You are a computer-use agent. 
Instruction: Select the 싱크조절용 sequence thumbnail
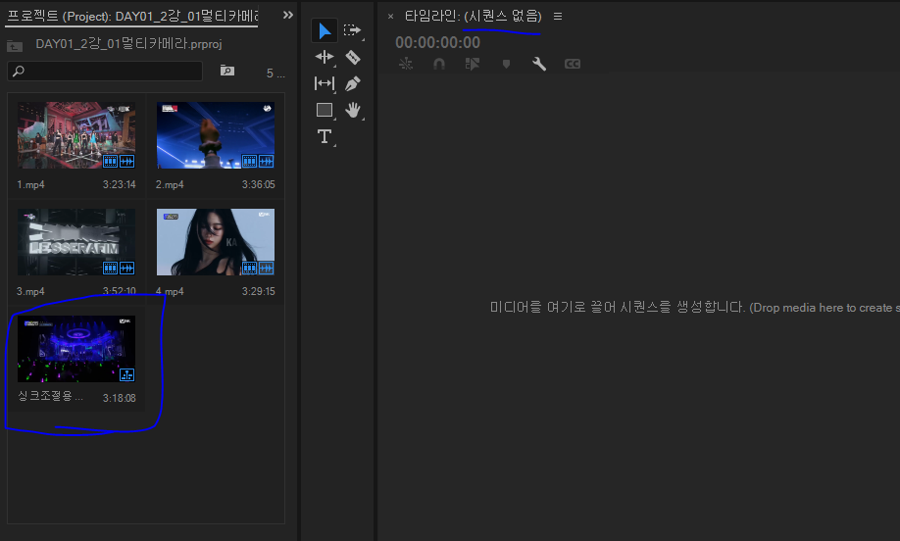coord(76,349)
